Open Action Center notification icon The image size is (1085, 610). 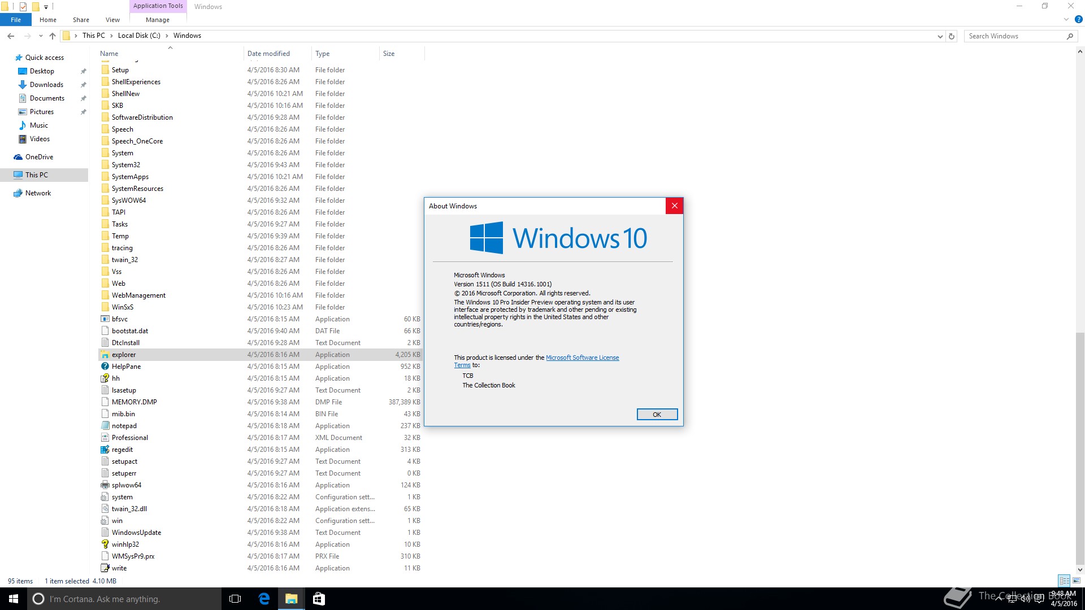pyautogui.click(x=1039, y=599)
